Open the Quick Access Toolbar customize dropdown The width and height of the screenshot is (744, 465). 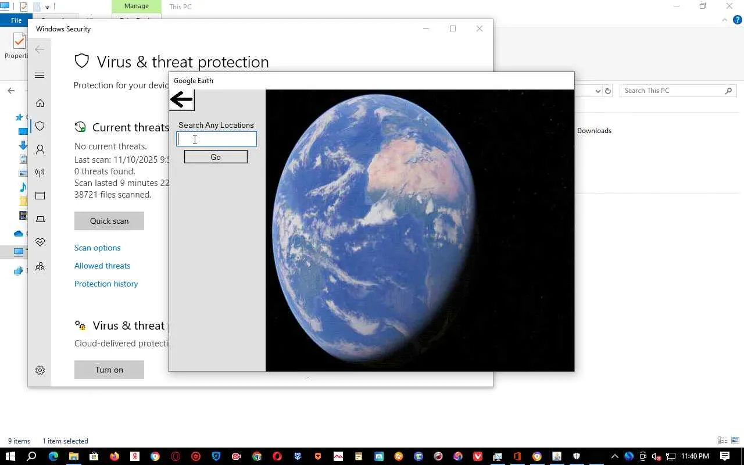[x=48, y=7]
